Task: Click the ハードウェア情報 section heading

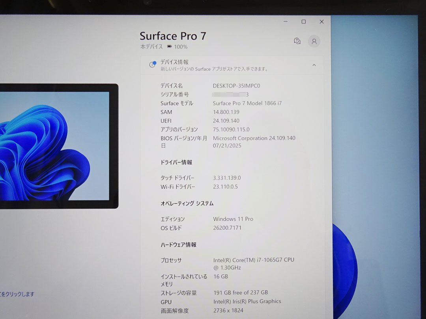Action: [179, 245]
